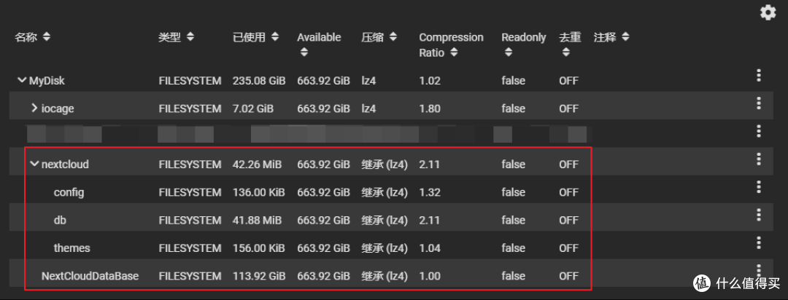Open the three-dot menu for nextcloud dataset

click(759, 159)
